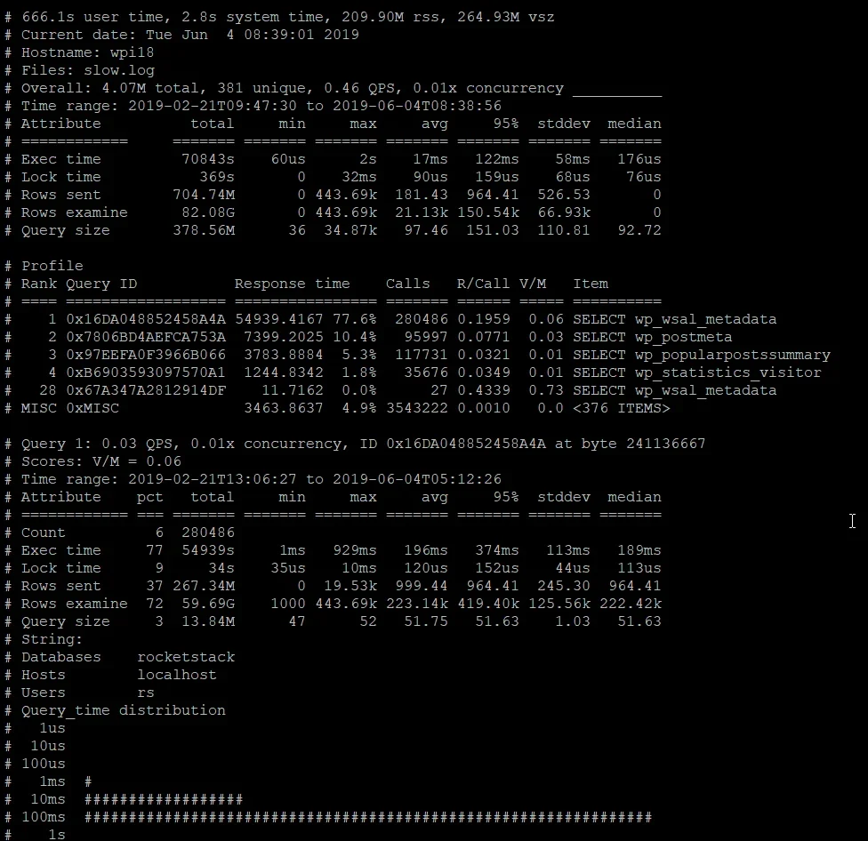
Task: Click exec time median 176us
Action: tap(639, 159)
